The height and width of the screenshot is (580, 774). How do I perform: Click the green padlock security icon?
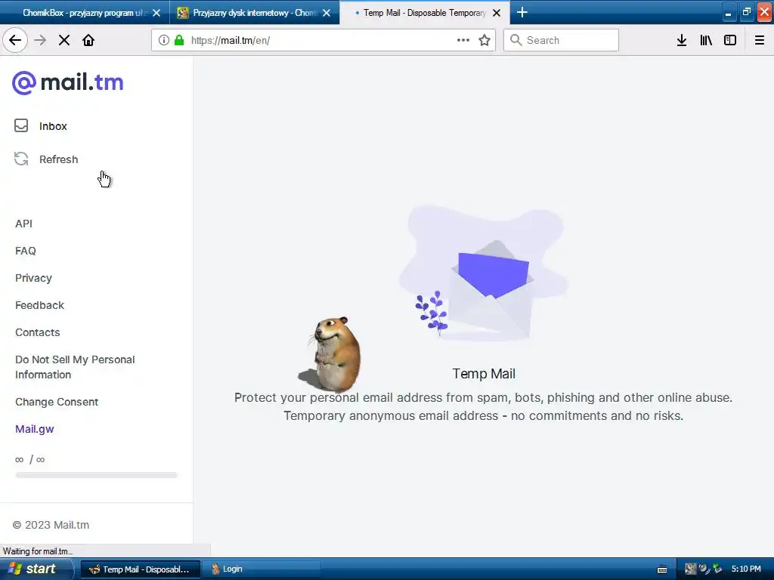(x=179, y=40)
